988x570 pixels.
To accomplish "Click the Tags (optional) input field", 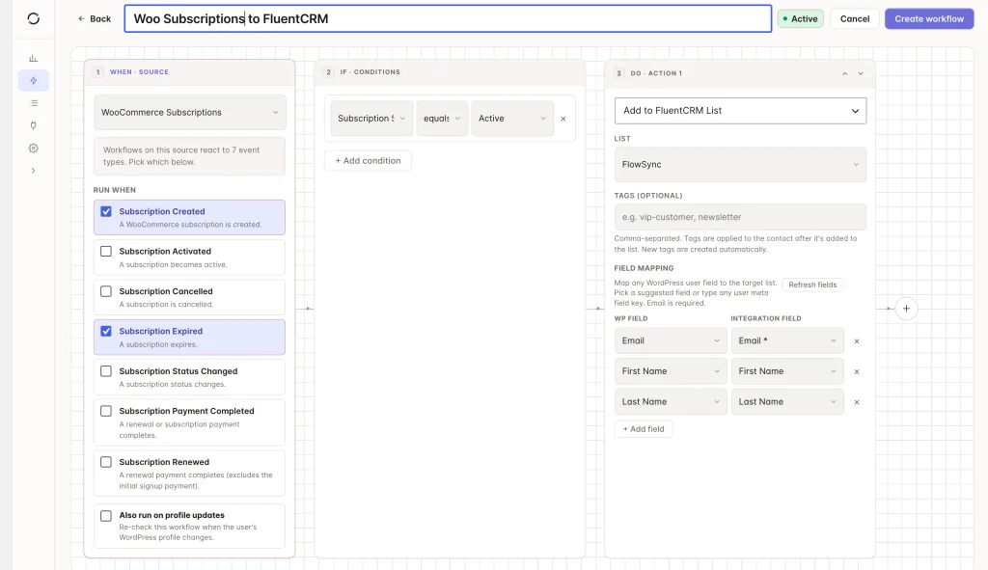I will [740, 217].
